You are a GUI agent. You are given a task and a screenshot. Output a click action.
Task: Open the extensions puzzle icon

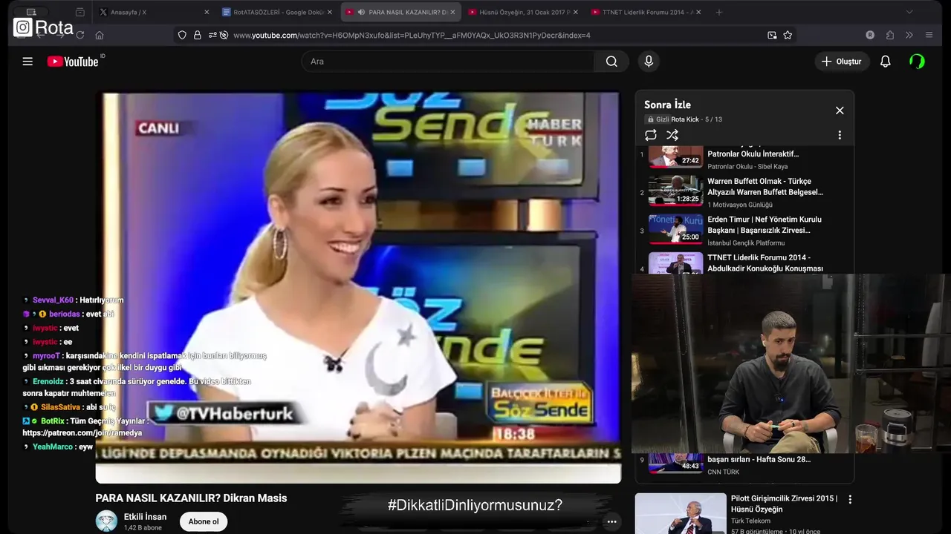(890, 35)
